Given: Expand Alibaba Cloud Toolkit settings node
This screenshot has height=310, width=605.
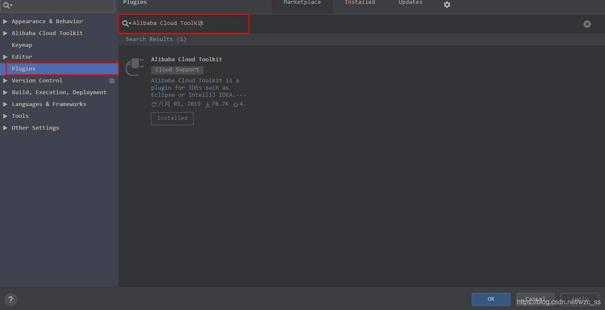Looking at the screenshot, I should point(5,33).
